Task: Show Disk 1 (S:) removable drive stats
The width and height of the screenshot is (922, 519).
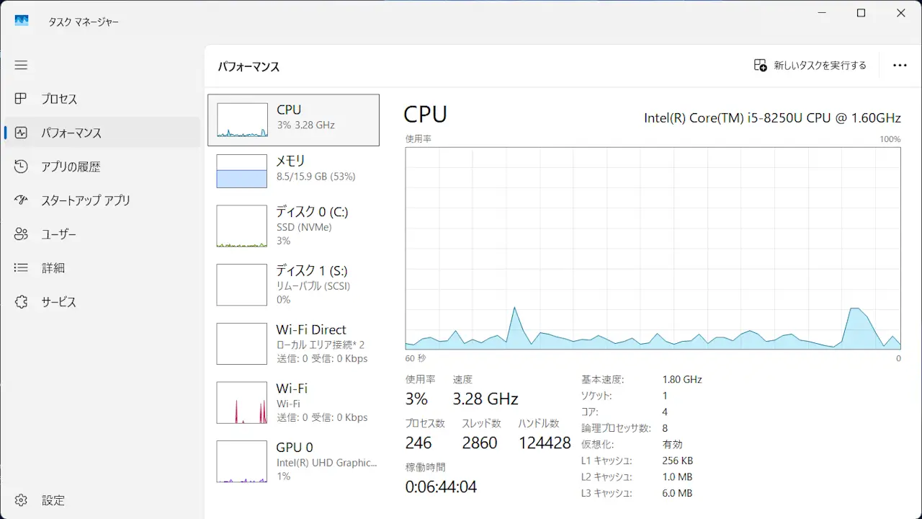Action: (x=293, y=285)
